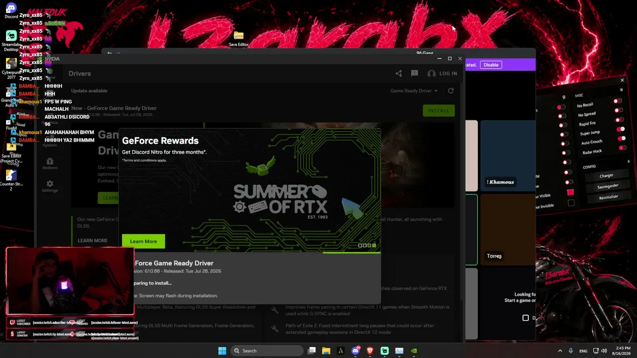637x358 pixels.
Task: Open the FiveM desktop shortcut
Action: [x=11, y=123]
